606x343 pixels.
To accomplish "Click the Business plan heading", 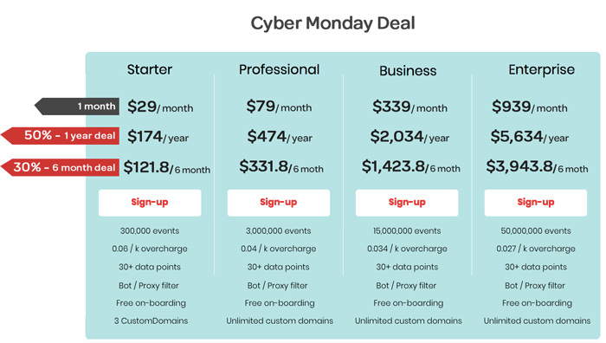I will click(408, 71).
